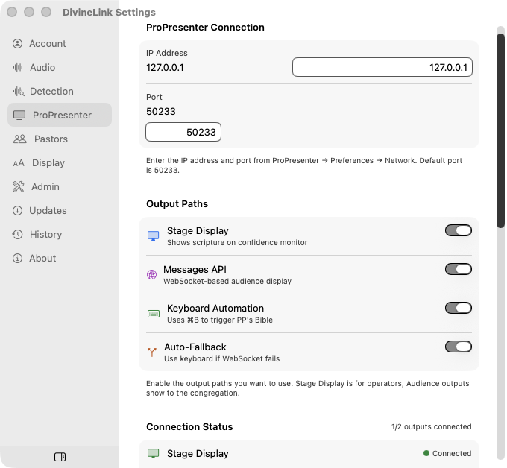
Task: Click the orange Auto-Fallback branch icon
Action: tap(152, 352)
